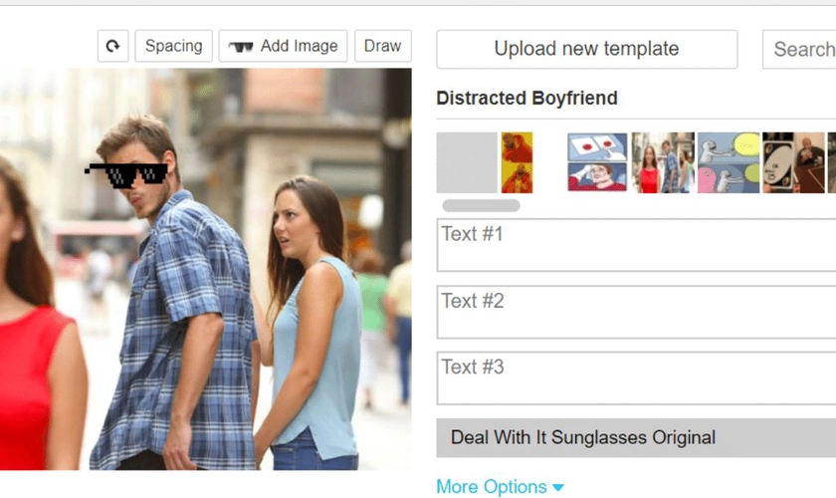Click the sunglasses icon in Add Image
Viewport: 836px width, 498px height.
[241, 47]
